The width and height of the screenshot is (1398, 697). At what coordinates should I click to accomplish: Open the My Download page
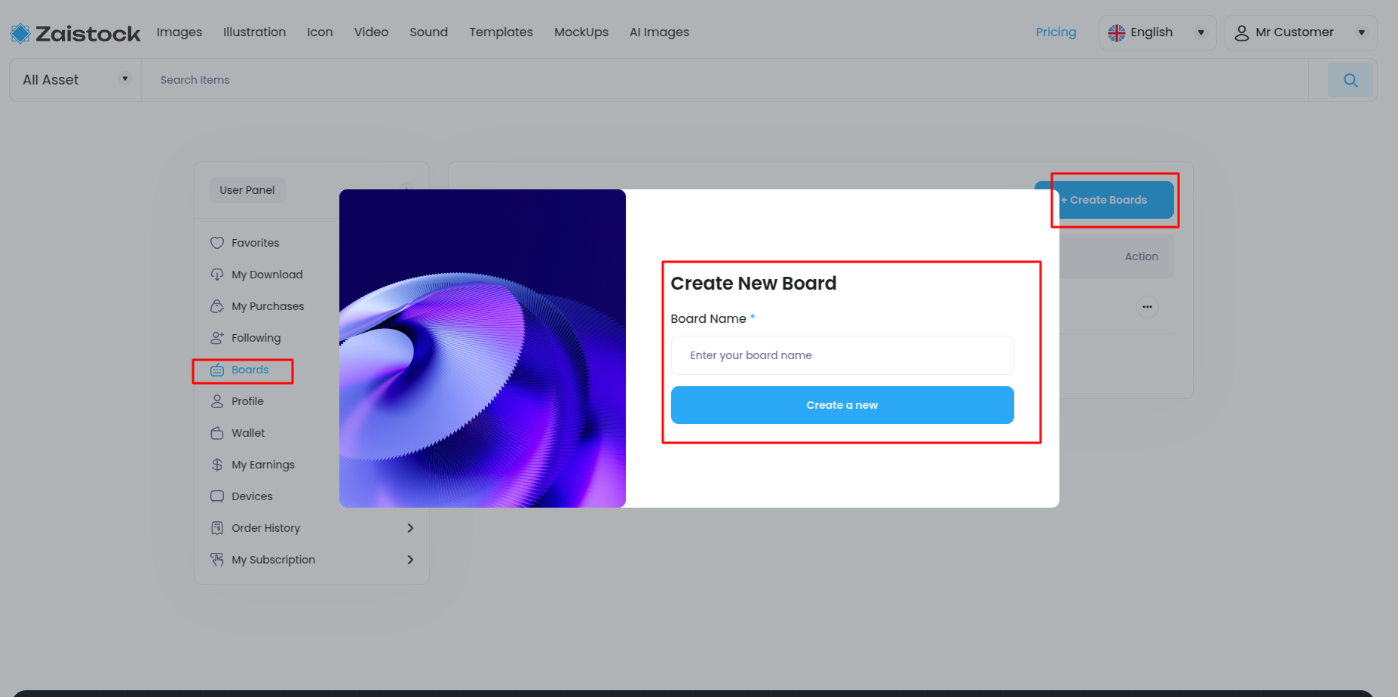coord(267,275)
